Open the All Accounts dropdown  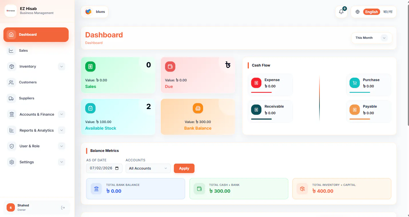(x=148, y=168)
